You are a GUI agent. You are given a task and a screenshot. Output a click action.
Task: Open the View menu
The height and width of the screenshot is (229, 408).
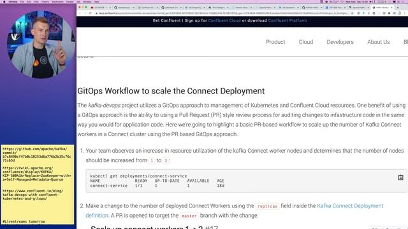point(36,1)
